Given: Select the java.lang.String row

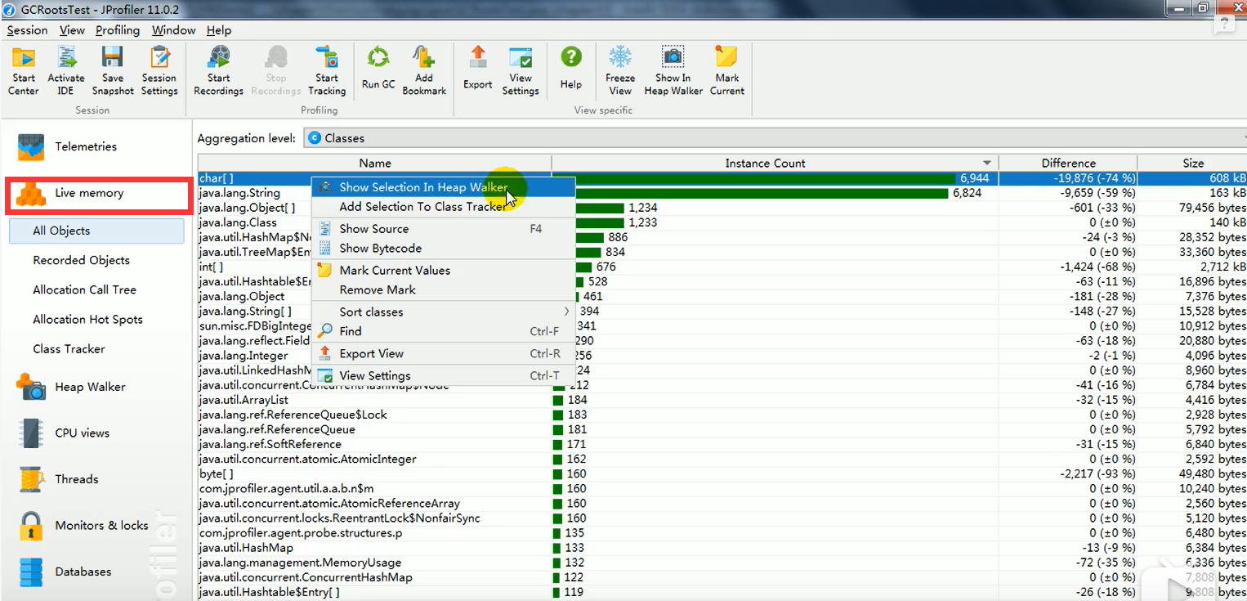Looking at the screenshot, I should tap(722, 193).
